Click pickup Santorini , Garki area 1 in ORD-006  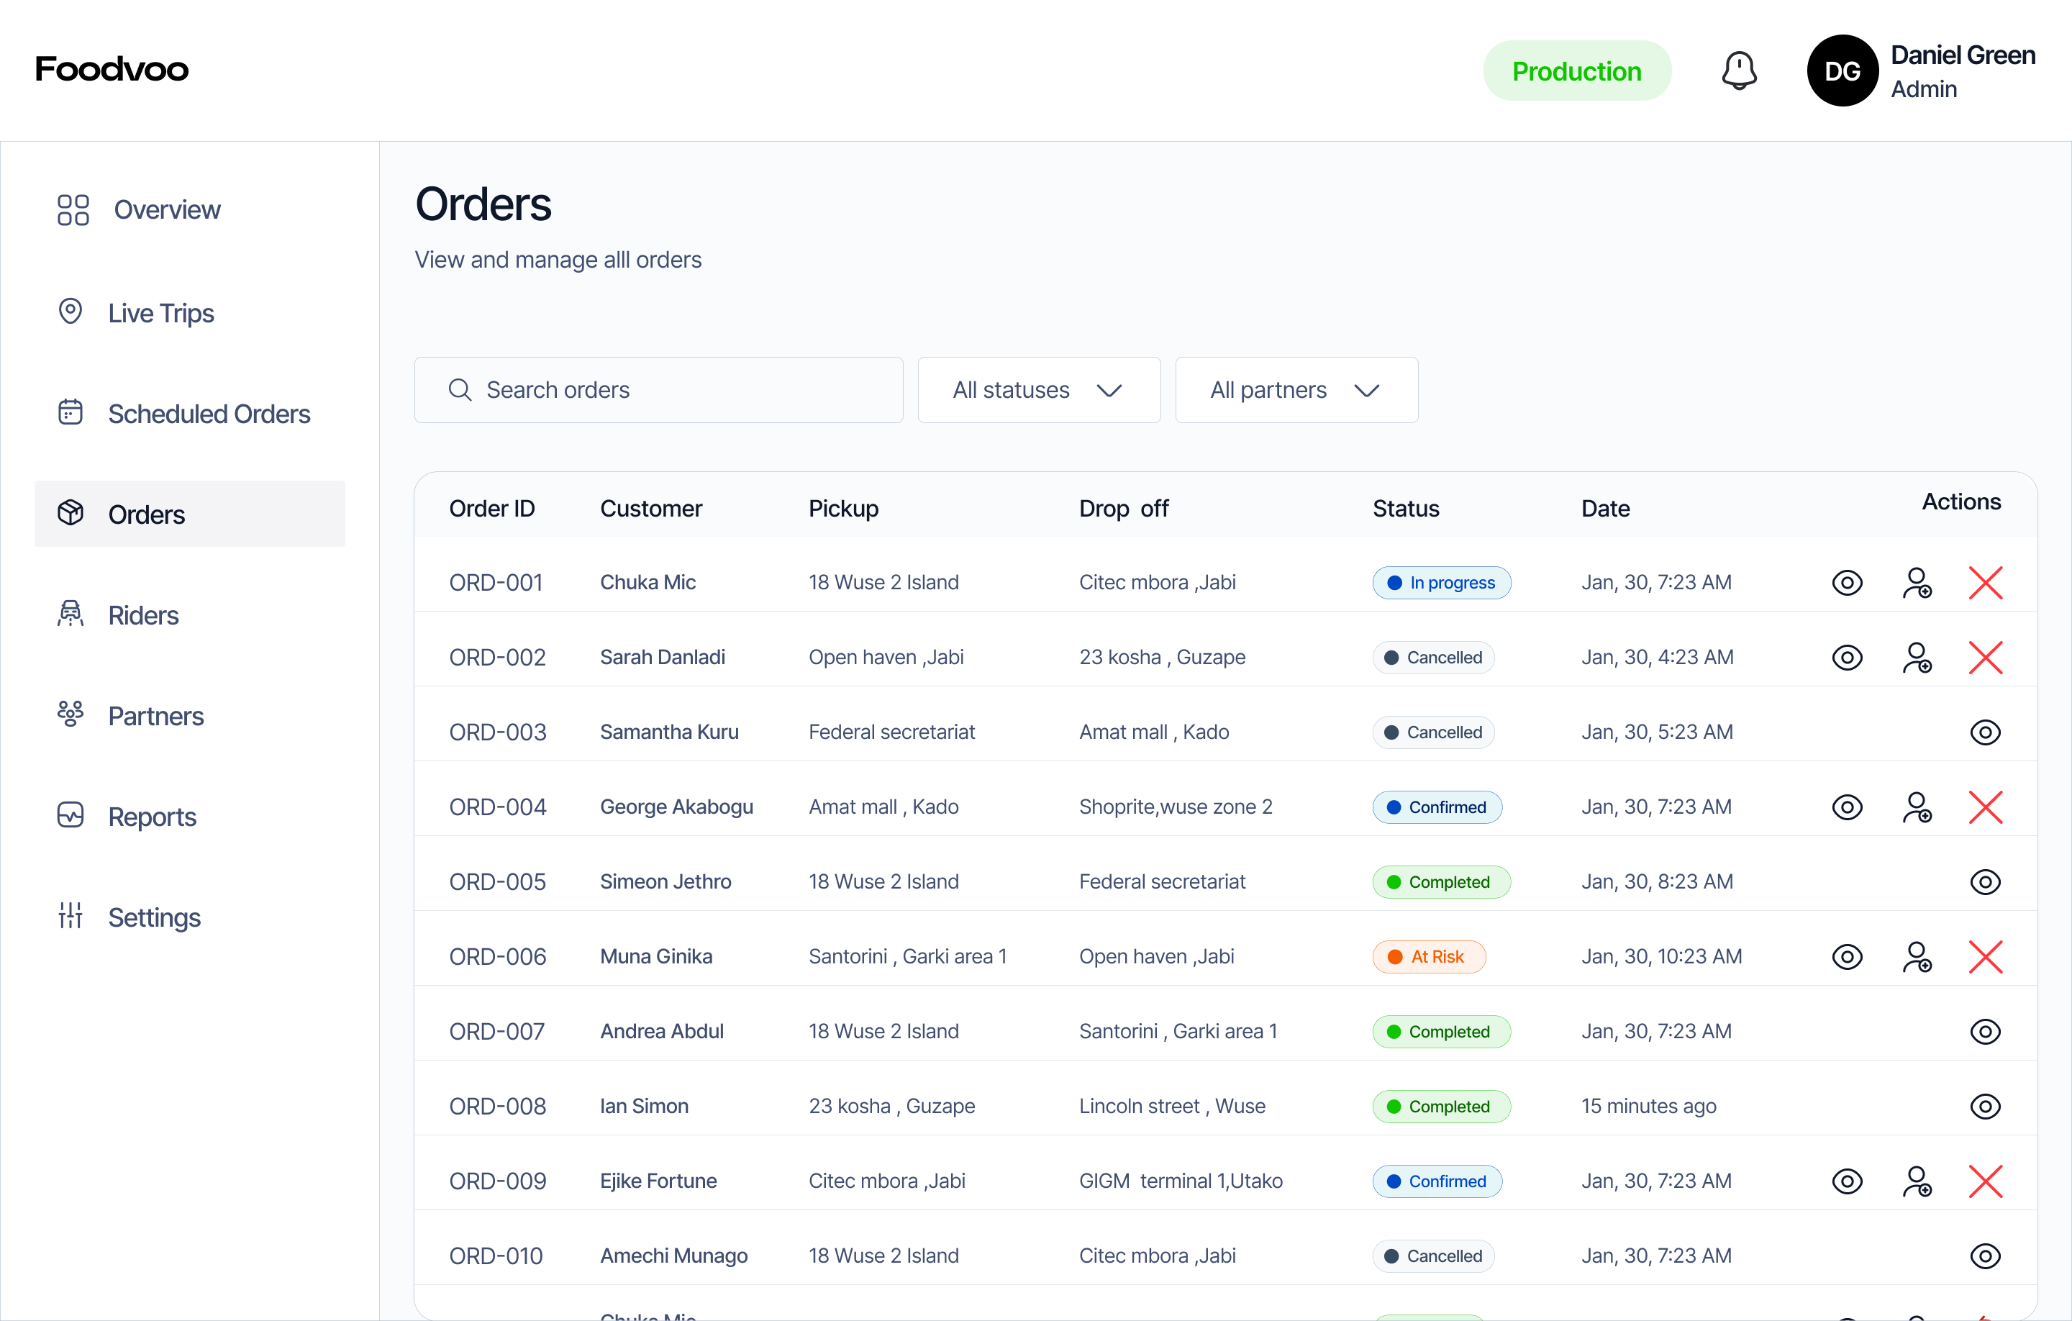pyautogui.click(x=908, y=957)
